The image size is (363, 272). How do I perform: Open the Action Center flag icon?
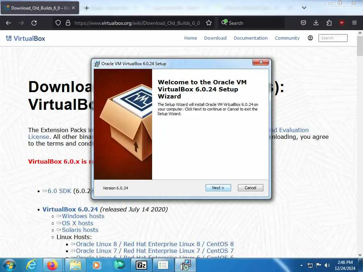pyautogui.click(x=319, y=265)
